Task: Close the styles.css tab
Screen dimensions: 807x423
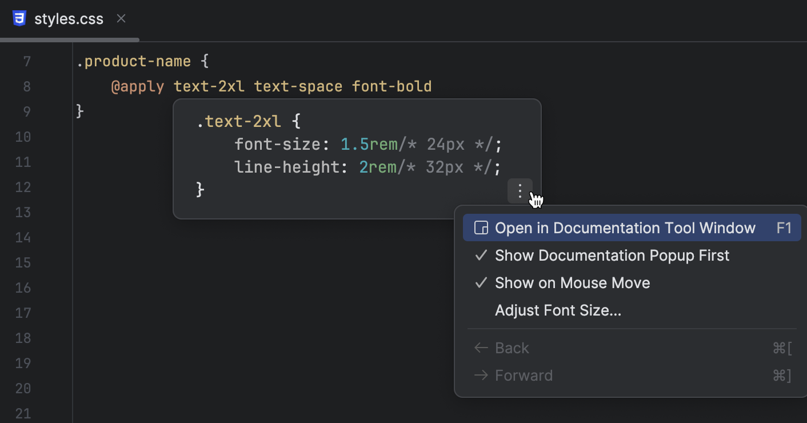Action: tap(121, 18)
